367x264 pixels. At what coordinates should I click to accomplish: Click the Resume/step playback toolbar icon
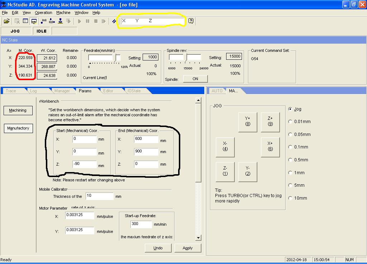(104, 21)
